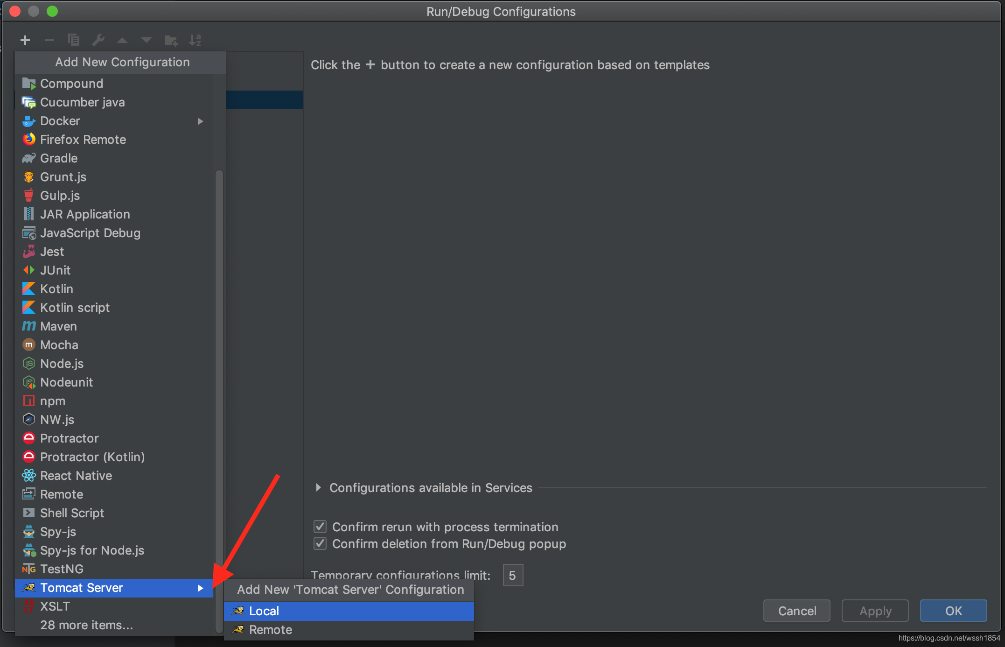Click the plus Add New Configuration icon
Image resolution: width=1005 pixels, height=647 pixels.
pos(25,40)
